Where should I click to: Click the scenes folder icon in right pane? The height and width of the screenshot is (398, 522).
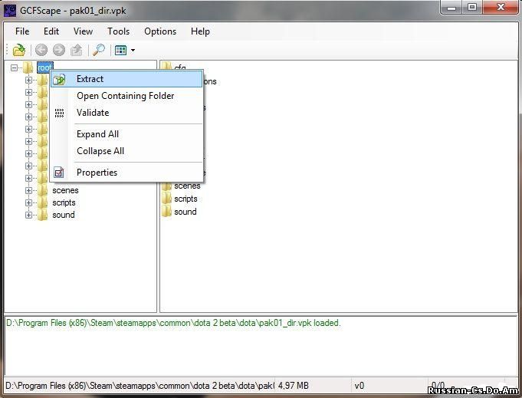166,186
